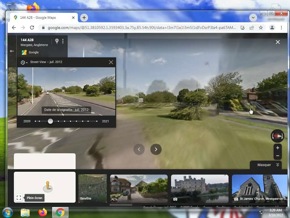This screenshot has height=218, width=290.
Task: Go to previous Street View position arrow
Action: pos(139,149)
